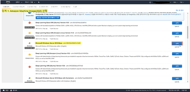Select step tab 1. AMI 선택
This screenshot has width=190, height=92.
point(6,7)
